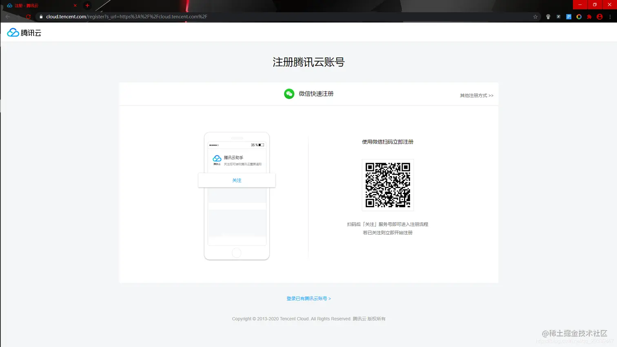Open the three-dot Chrome menu
This screenshot has width=617, height=347.
(610, 17)
